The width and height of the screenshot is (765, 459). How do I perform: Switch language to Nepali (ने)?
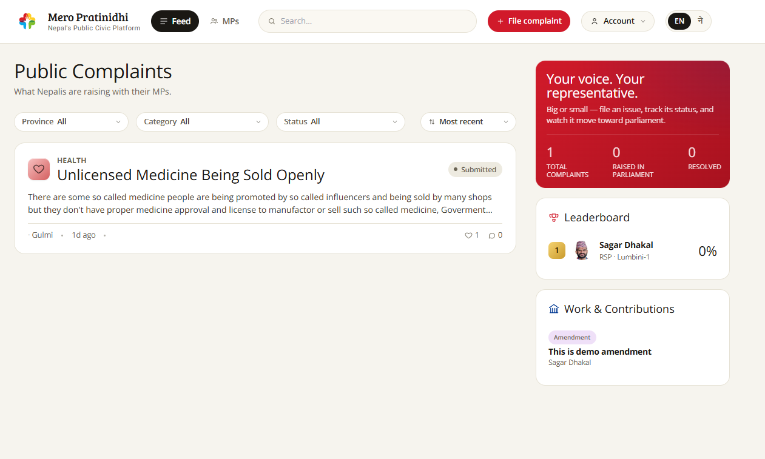pos(700,21)
